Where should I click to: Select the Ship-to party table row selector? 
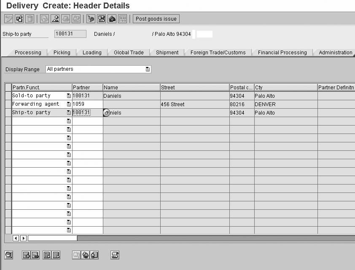point(8,112)
